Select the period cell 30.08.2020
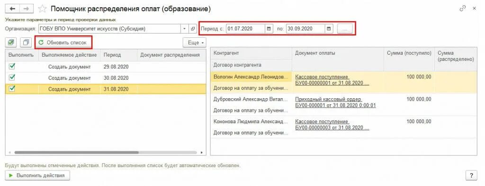485x186 pixels. tap(119, 78)
